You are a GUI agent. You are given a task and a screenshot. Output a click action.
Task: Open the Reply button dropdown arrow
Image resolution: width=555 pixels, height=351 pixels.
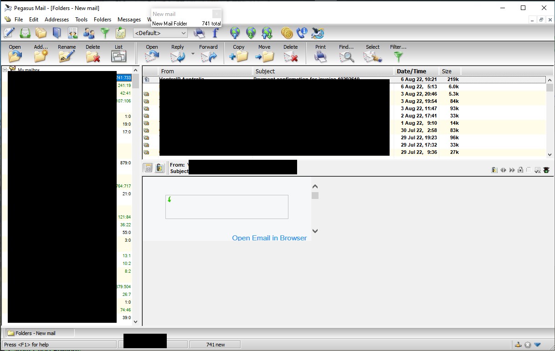(x=193, y=54)
